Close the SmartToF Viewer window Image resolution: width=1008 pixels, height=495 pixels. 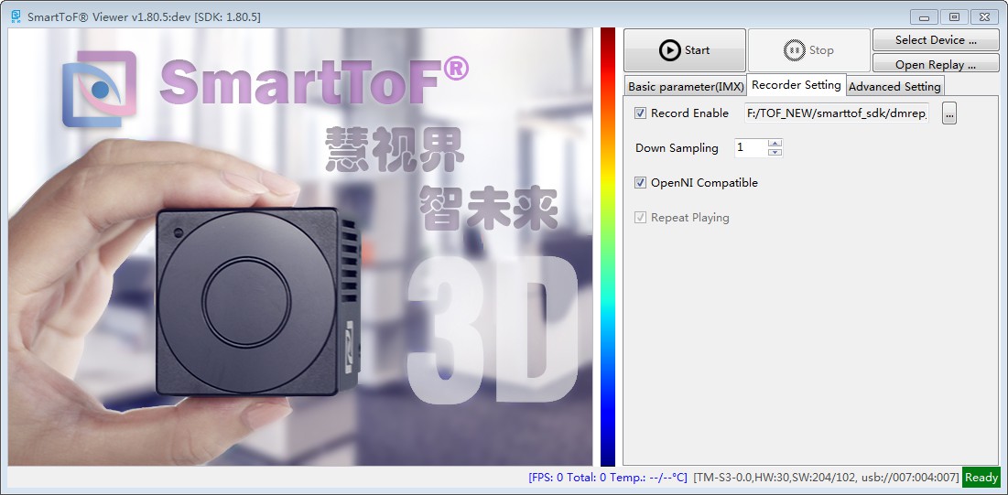(x=984, y=17)
